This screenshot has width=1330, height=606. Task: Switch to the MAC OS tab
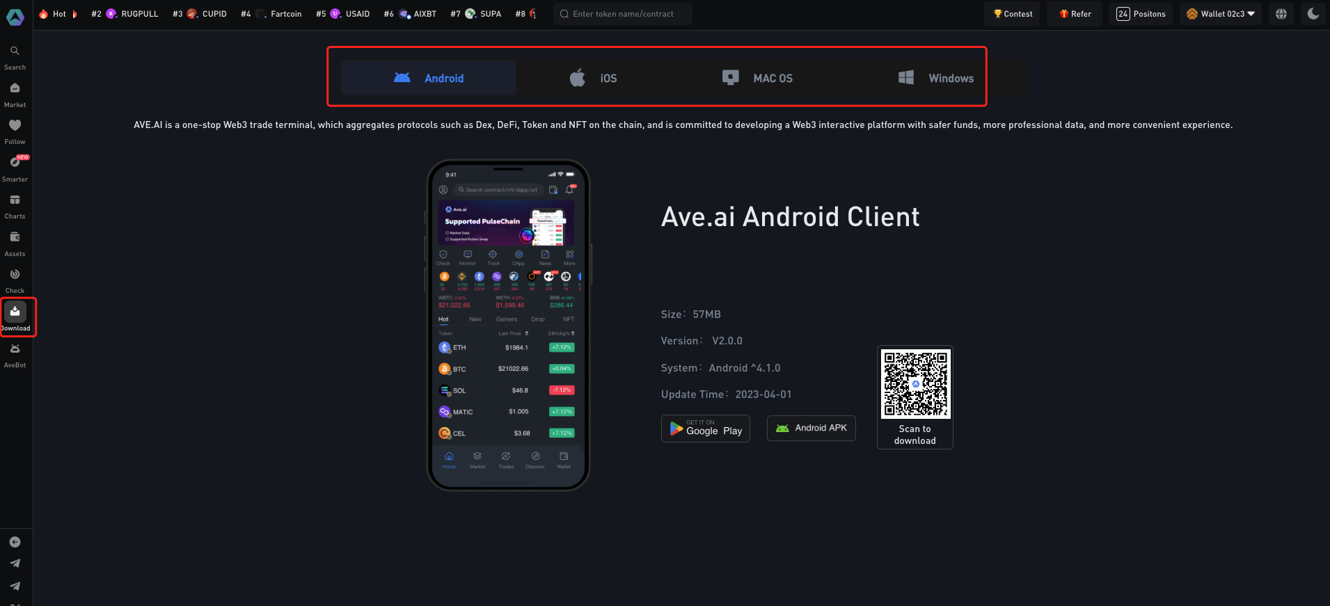tap(758, 78)
